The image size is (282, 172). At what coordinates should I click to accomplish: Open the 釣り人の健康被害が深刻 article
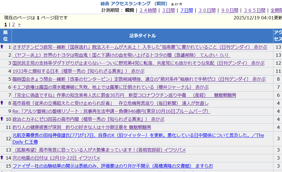[x=82, y=127]
